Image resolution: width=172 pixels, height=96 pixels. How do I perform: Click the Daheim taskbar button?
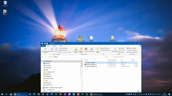pos(20,94)
